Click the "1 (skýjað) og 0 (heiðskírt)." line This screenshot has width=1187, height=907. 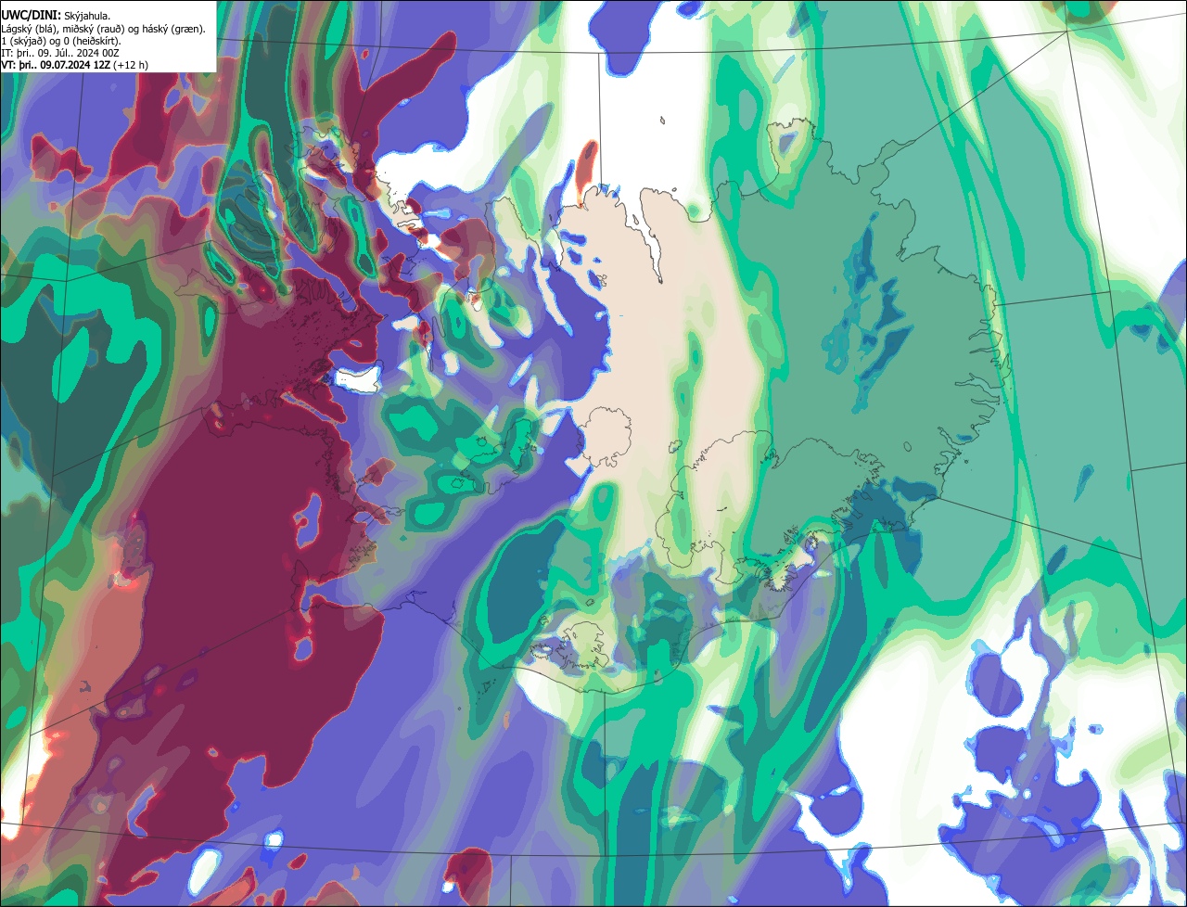tap(61, 41)
